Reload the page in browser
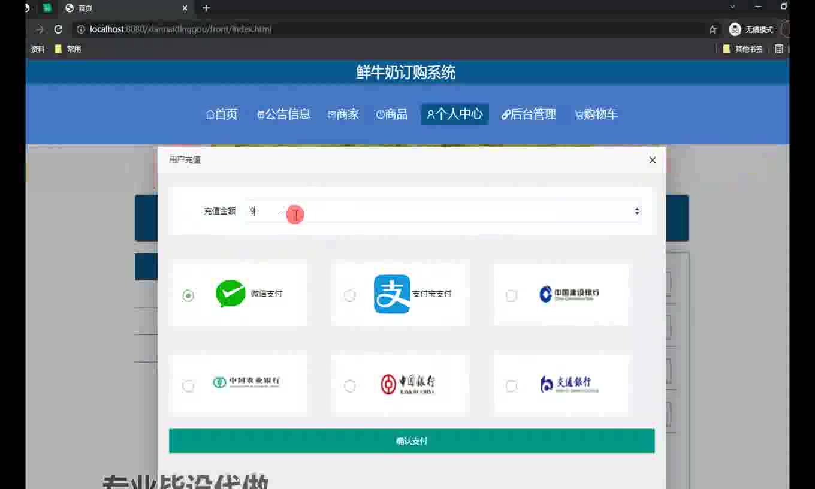The image size is (815, 489). click(x=58, y=29)
